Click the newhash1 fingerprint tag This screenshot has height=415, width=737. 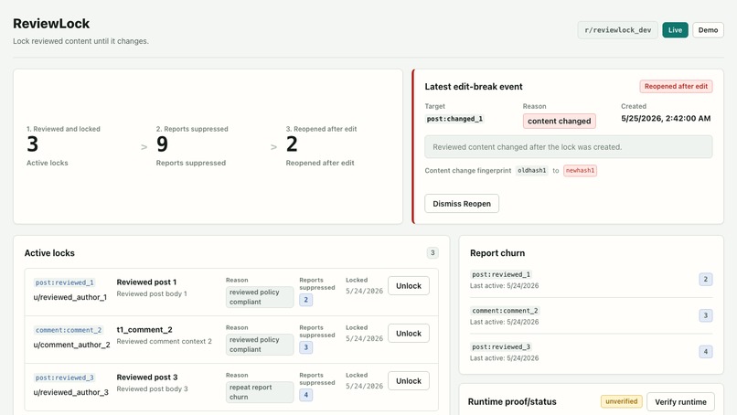(580, 171)
